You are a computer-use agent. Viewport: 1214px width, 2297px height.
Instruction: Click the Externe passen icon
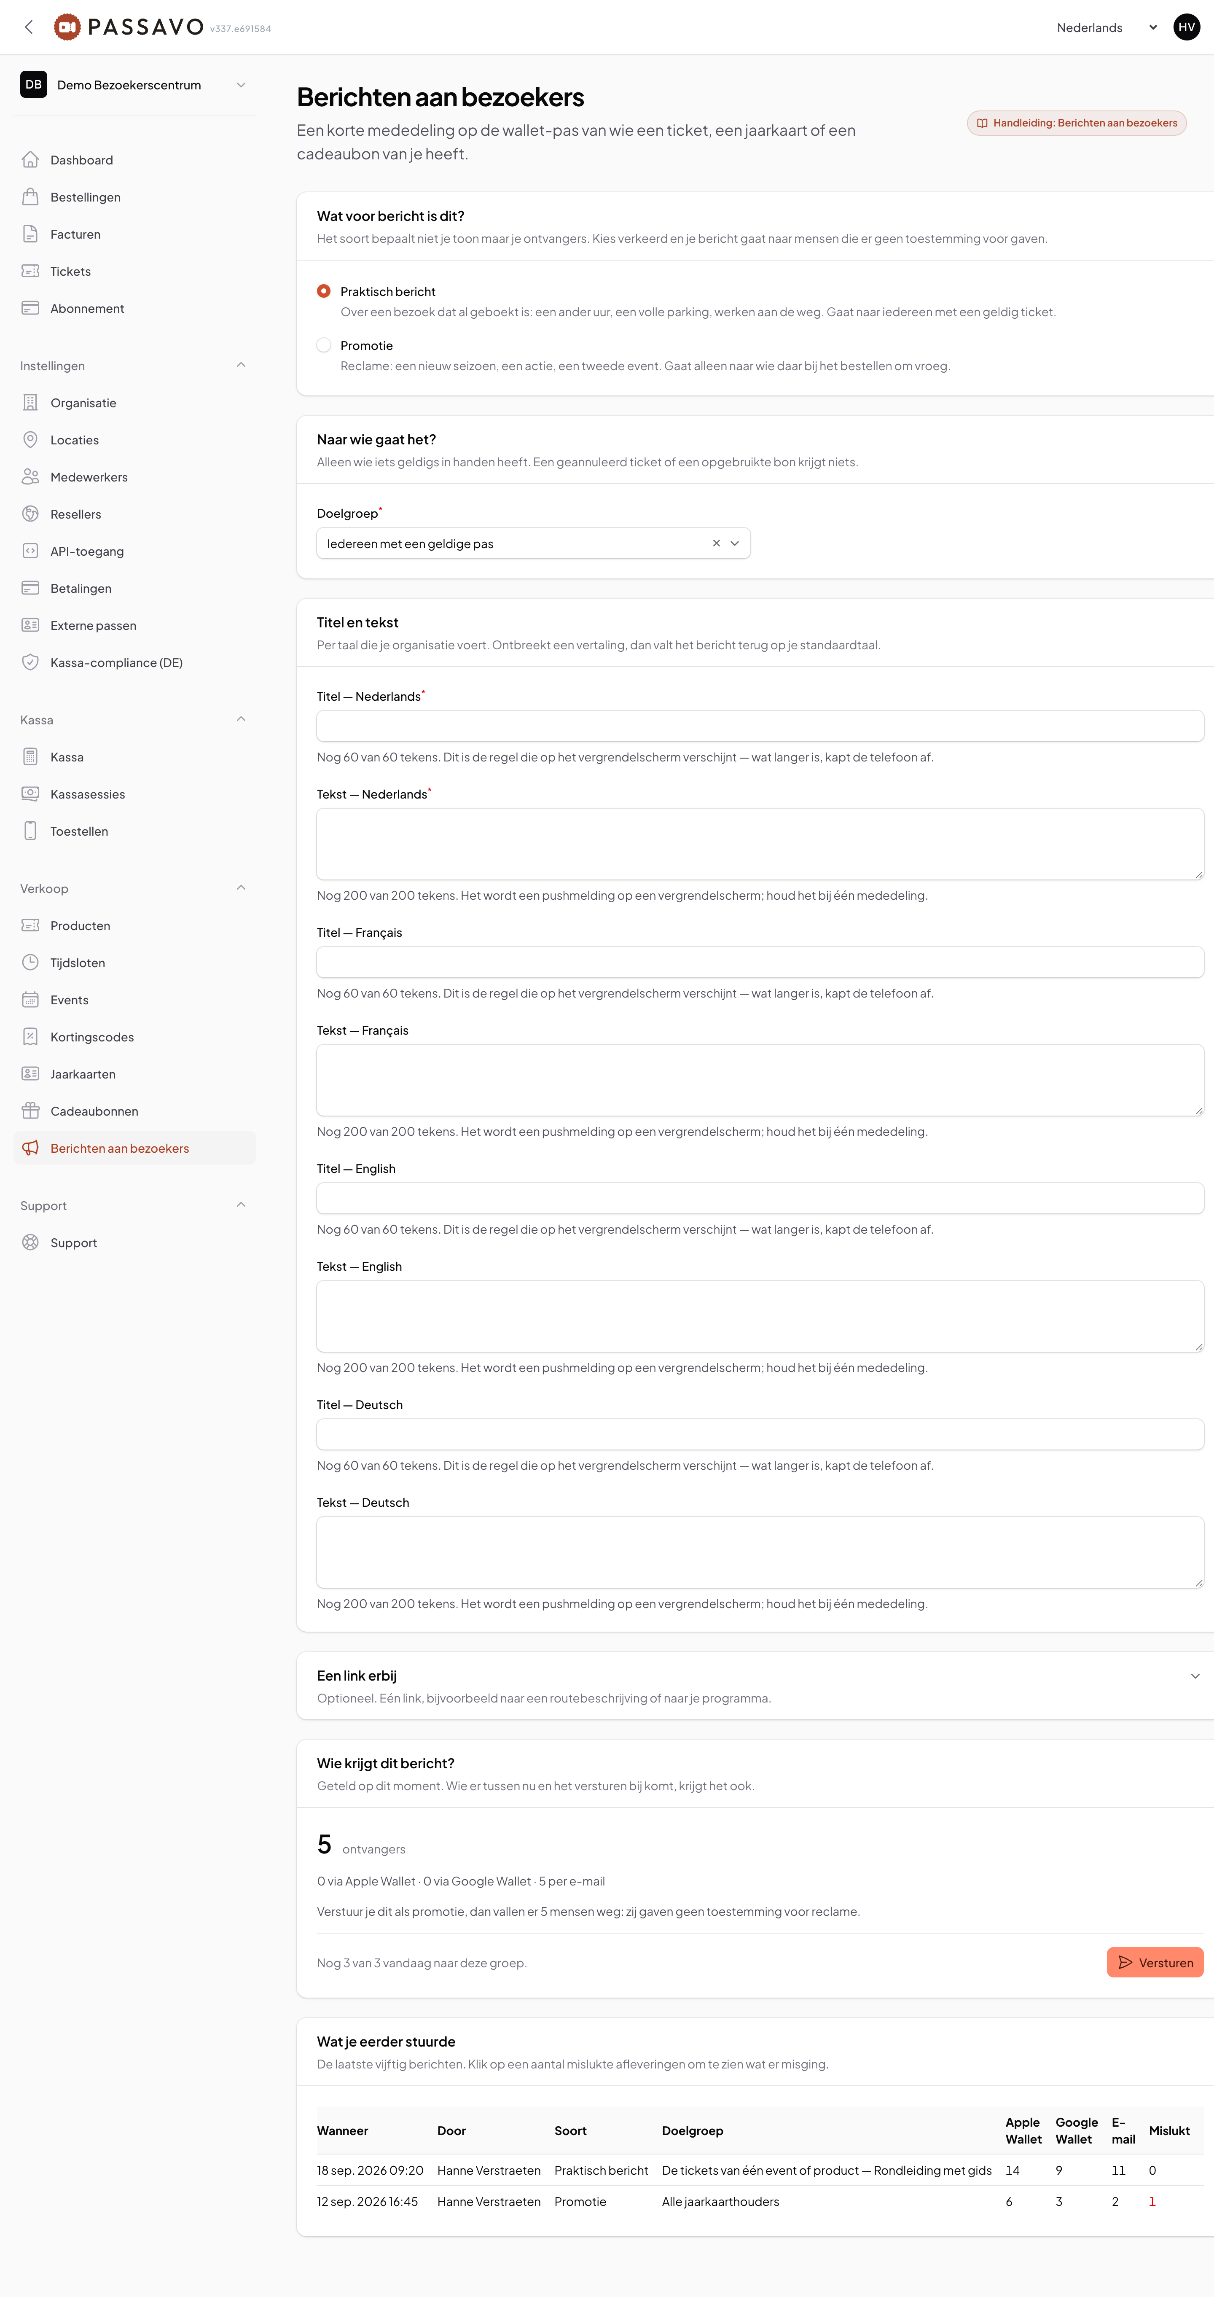(x=30, y=625)
